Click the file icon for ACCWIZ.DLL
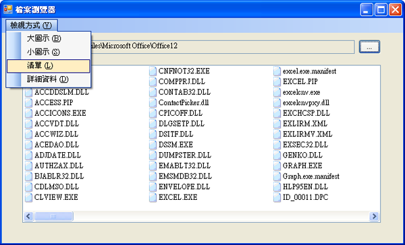This screenshot has width=405, height=245. coord(28,134)
